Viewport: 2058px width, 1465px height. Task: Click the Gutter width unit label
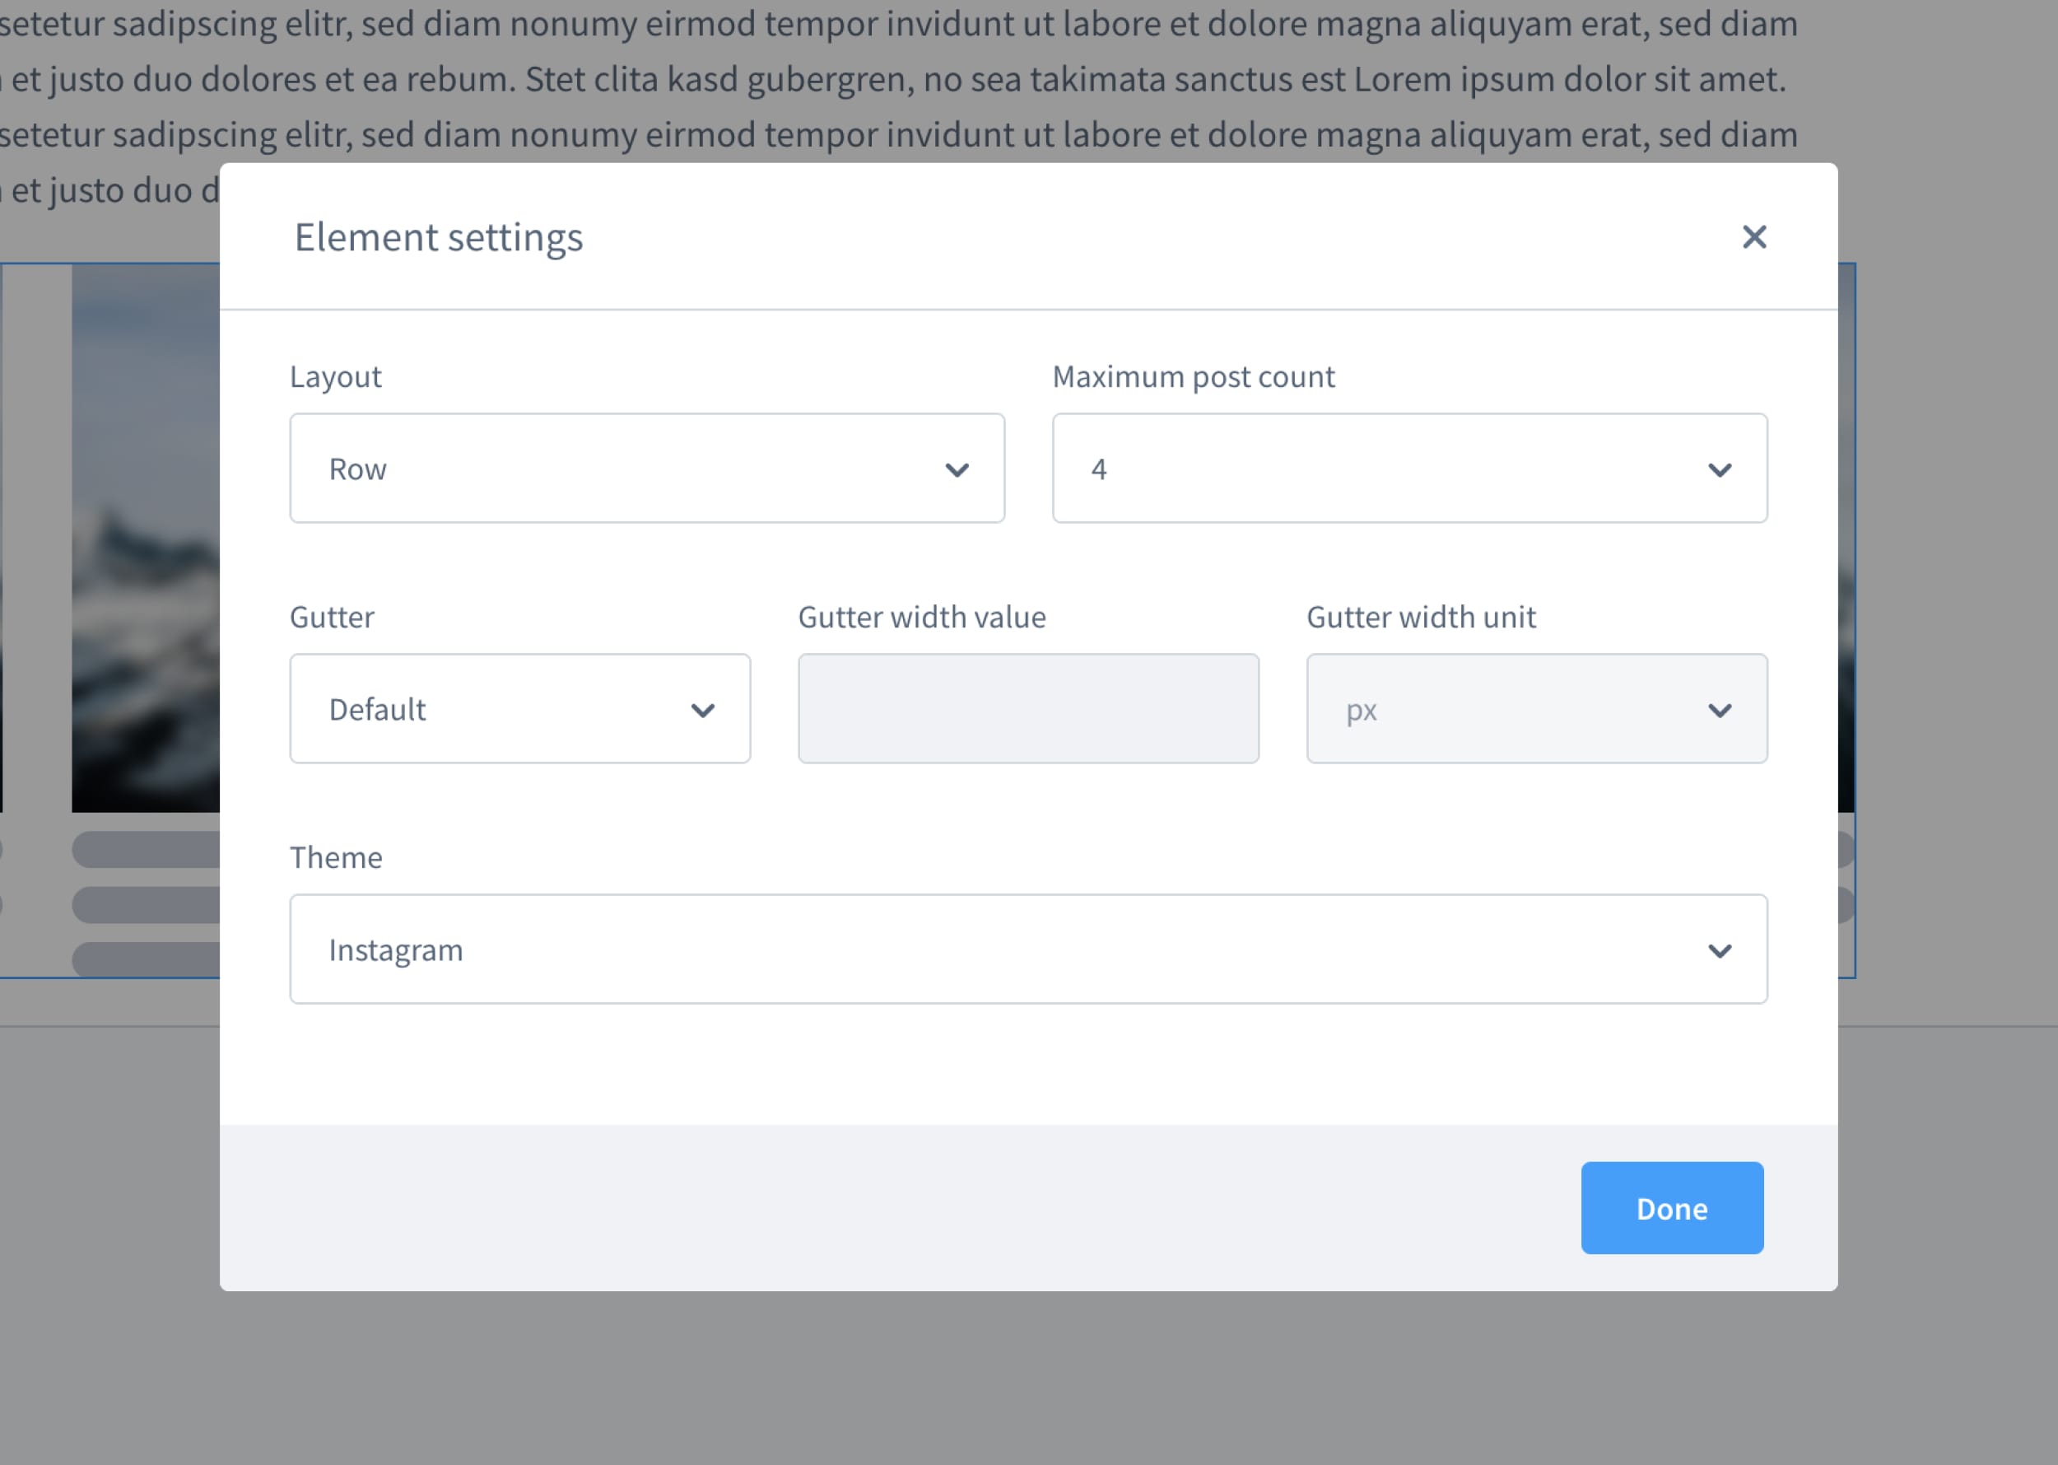(x=1420, y=617)
